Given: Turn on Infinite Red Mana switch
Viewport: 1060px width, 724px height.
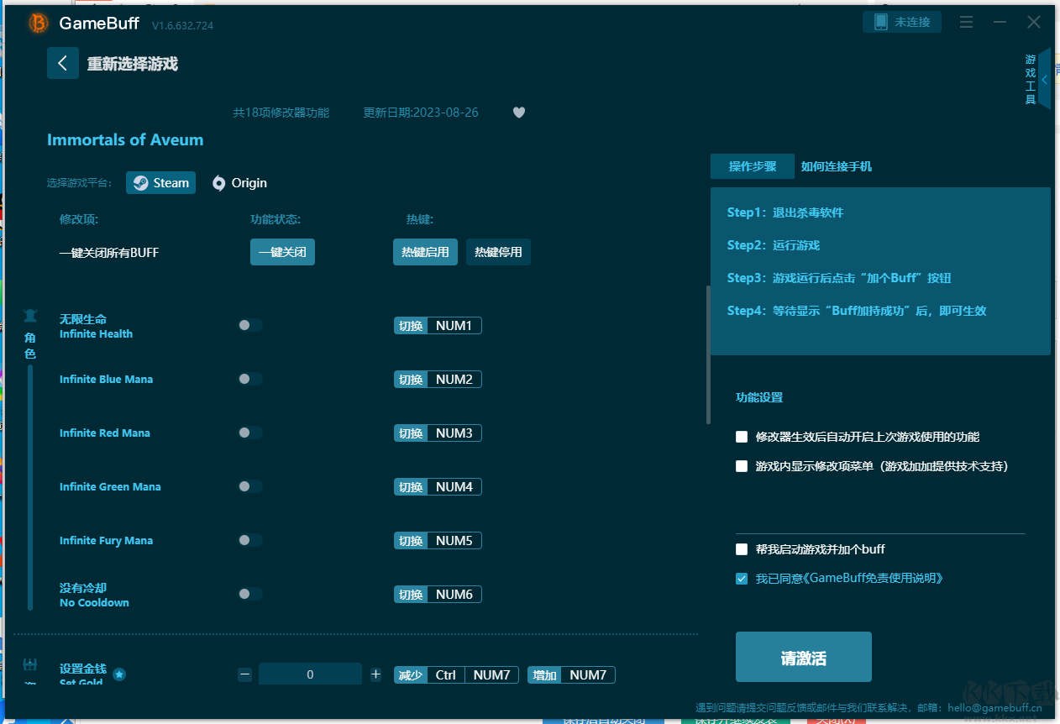Looking at the screenshot, I should point(249,433).
